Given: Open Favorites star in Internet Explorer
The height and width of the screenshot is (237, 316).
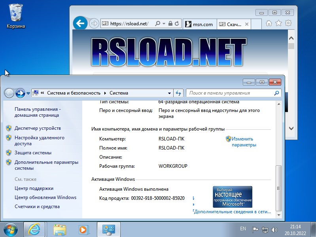Looking at the screenshot, I should 278,23.
